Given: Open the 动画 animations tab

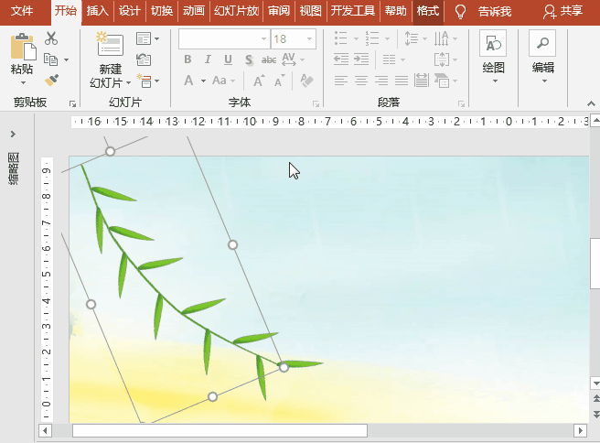Looking at the screenshot, I should click(194, 11).
